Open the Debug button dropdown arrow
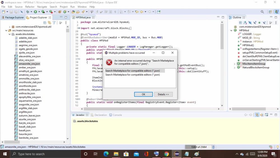Image resolution: width=280 pixels, height=158 pixels. click(x=31, y=12)
